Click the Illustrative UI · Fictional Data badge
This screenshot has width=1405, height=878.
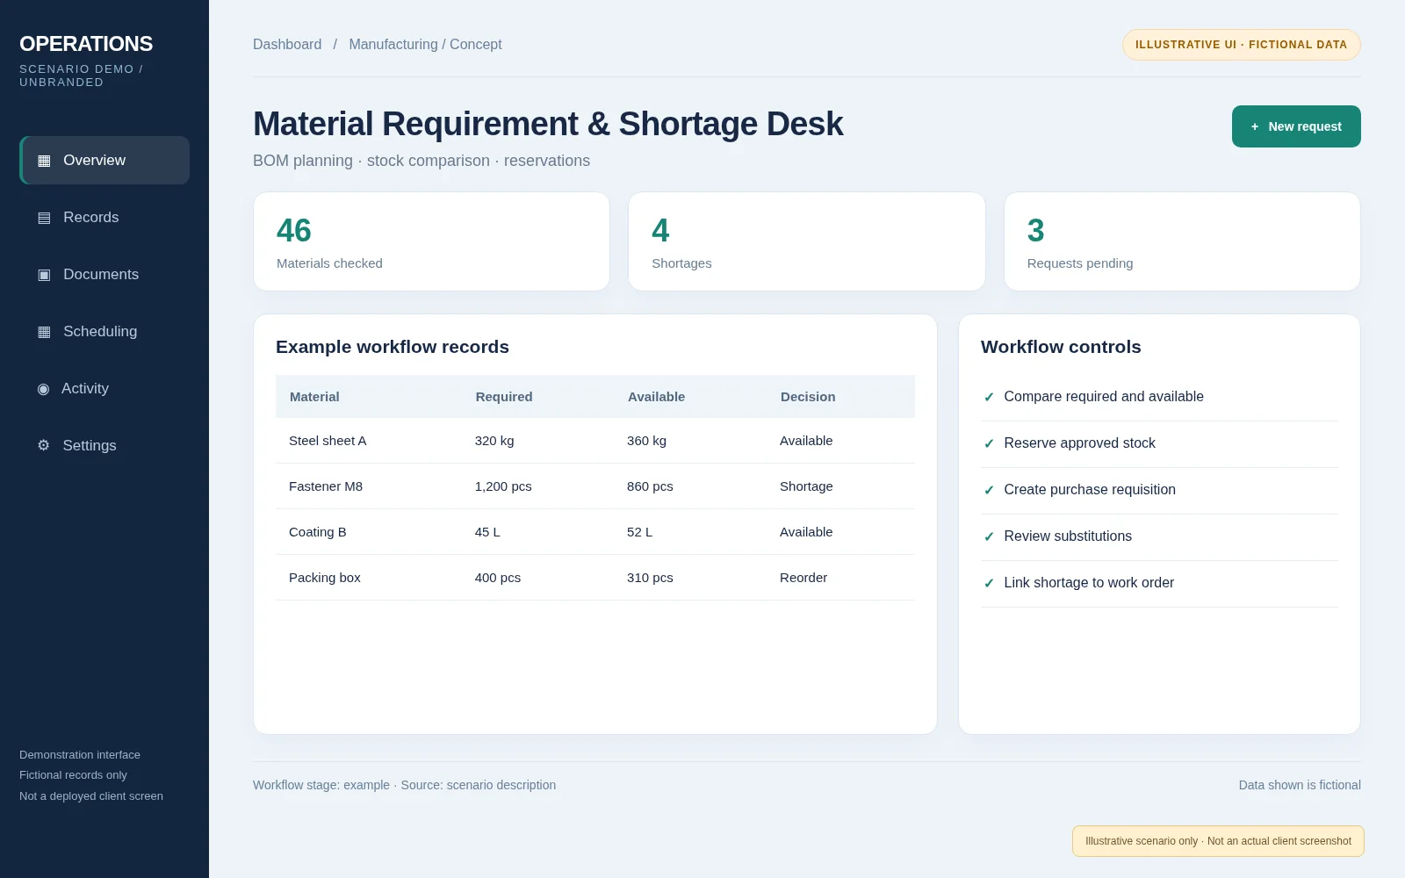[1242, 45]
